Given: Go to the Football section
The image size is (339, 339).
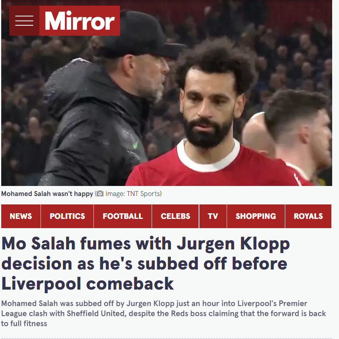Looking at the screenshot, I should (x=123, y=216).
